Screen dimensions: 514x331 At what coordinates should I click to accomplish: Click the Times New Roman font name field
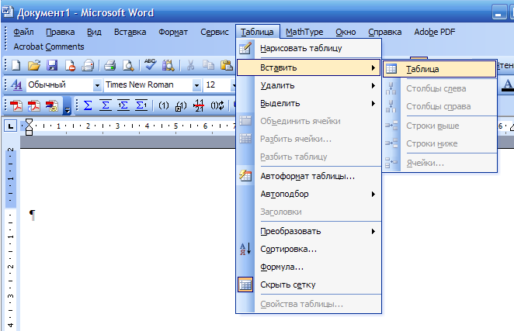148,85
